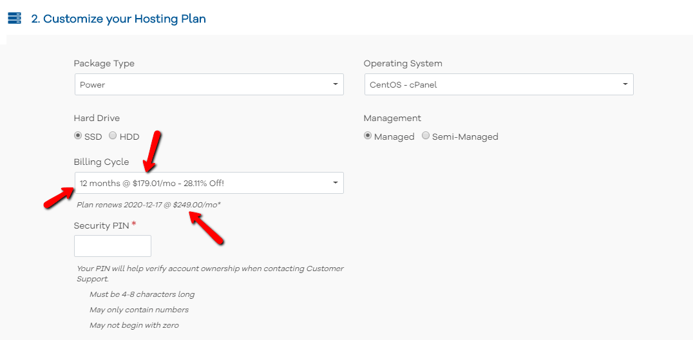This screenshot has width=693, height=340.
Task: Click the Operating System label
Action: pos(403,63)
